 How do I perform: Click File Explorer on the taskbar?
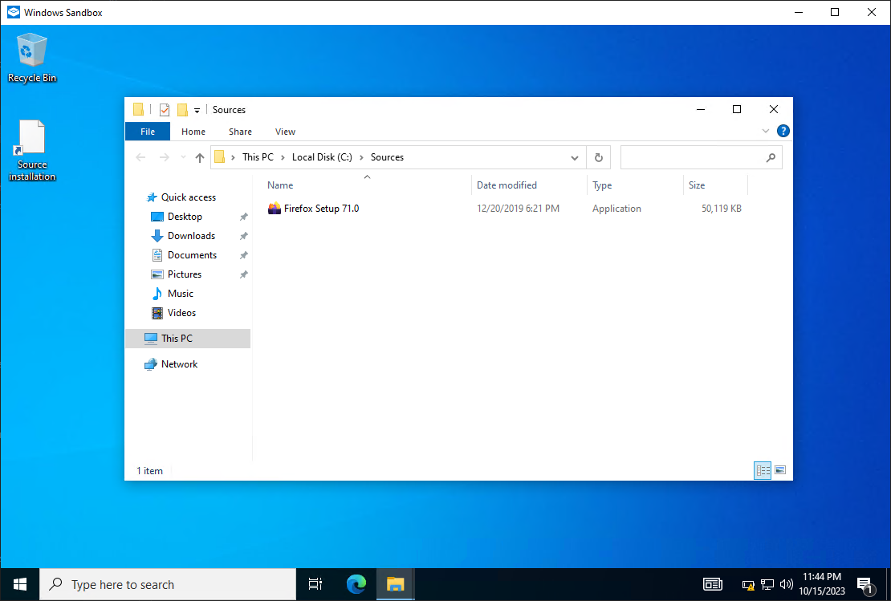click(396, 584)
